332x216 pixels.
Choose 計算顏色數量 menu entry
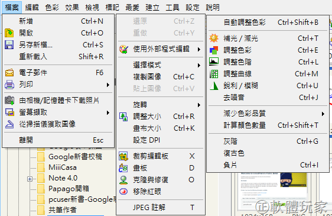tap(268, 125)
